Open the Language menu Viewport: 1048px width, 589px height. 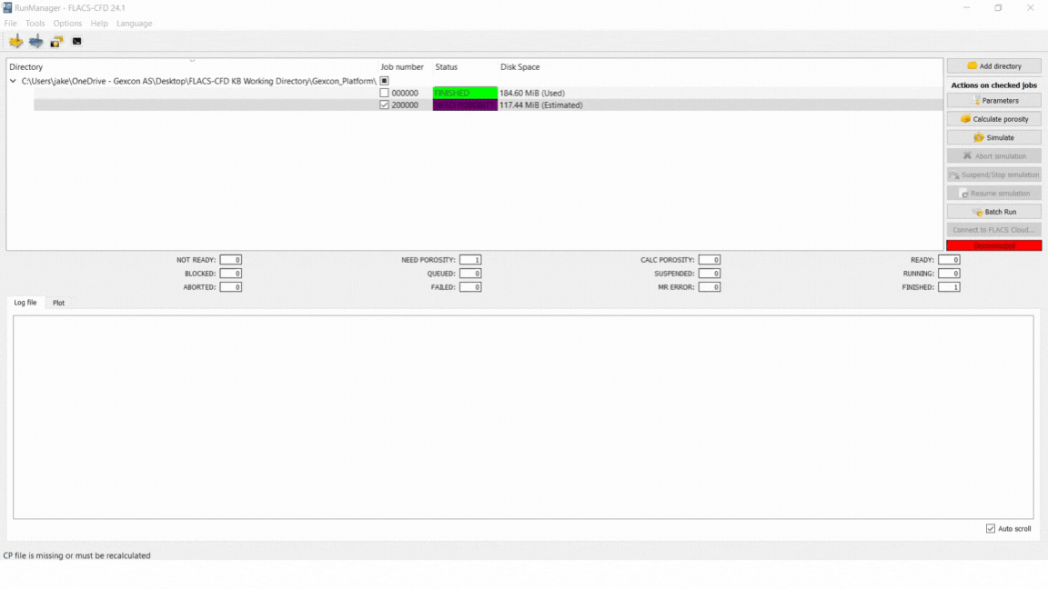click(x=135, y=24)
